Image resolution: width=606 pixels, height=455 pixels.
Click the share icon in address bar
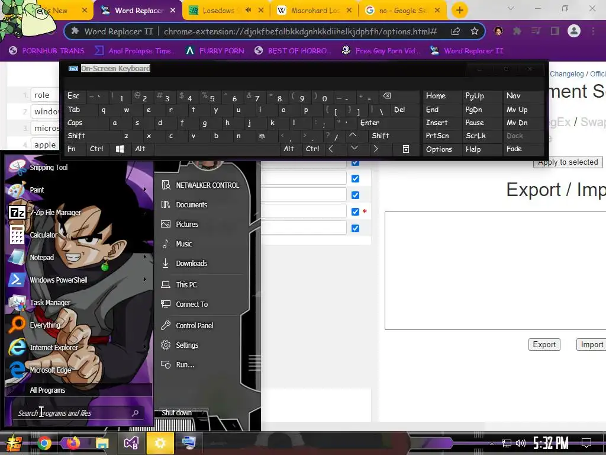click(456, 31)
